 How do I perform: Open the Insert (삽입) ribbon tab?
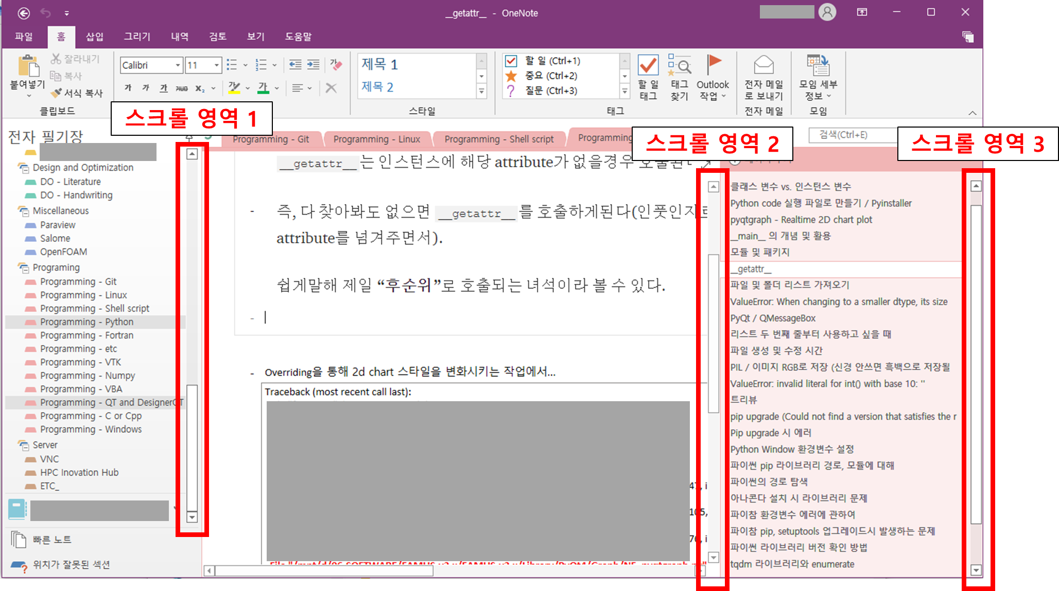(x=94, y=37)
